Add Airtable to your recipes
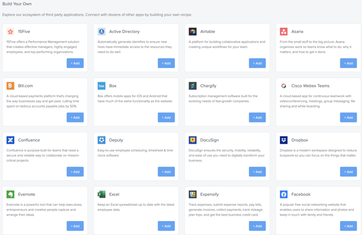Screen dimensions: 362x235 tap(257, 63)
